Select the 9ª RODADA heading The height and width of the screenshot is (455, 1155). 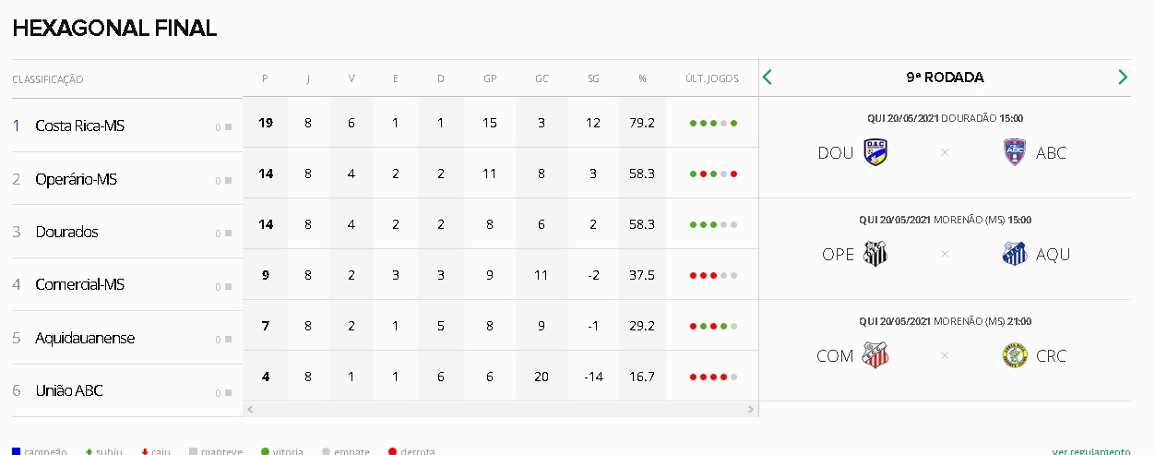coord(945,78)
